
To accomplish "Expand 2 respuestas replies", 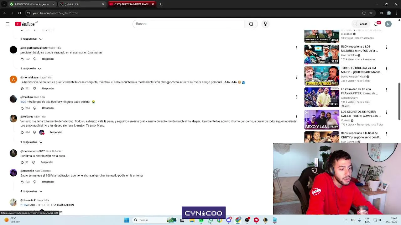I will click(x=31, y=39).
